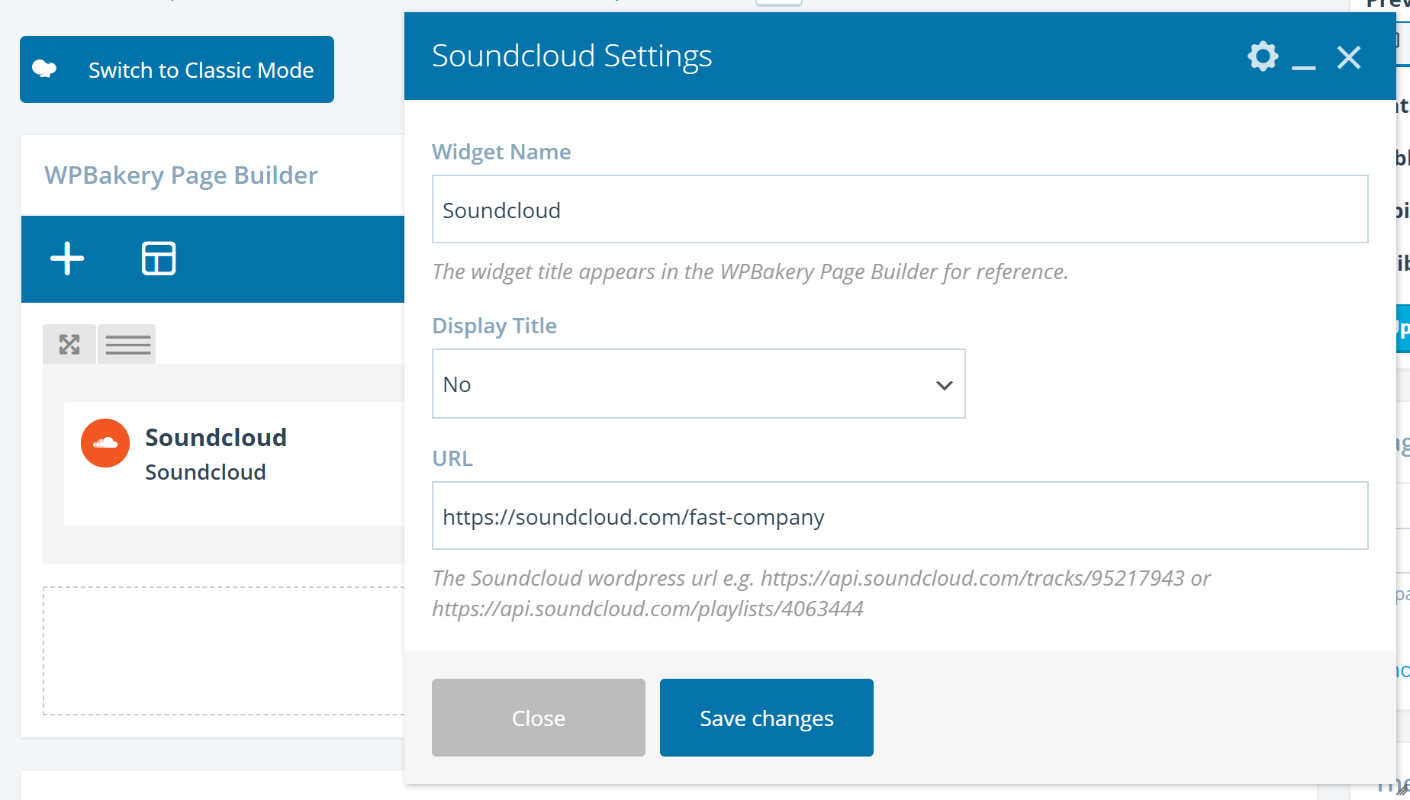Open the Templates layout icon
1410x800 pixels.
click(159, 259)
